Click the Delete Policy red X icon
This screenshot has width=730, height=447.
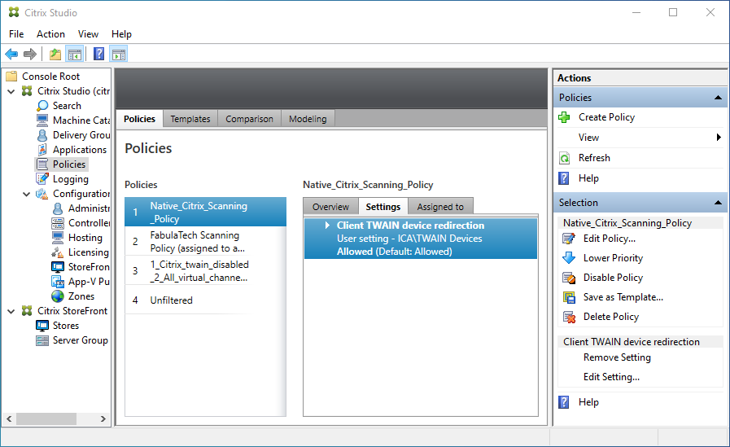click(x=569, y=317)
